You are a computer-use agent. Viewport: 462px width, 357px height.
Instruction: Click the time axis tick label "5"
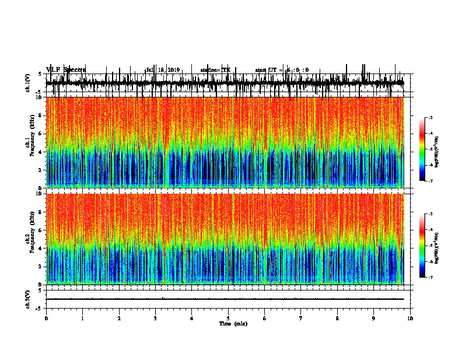(x=228, y=318)
